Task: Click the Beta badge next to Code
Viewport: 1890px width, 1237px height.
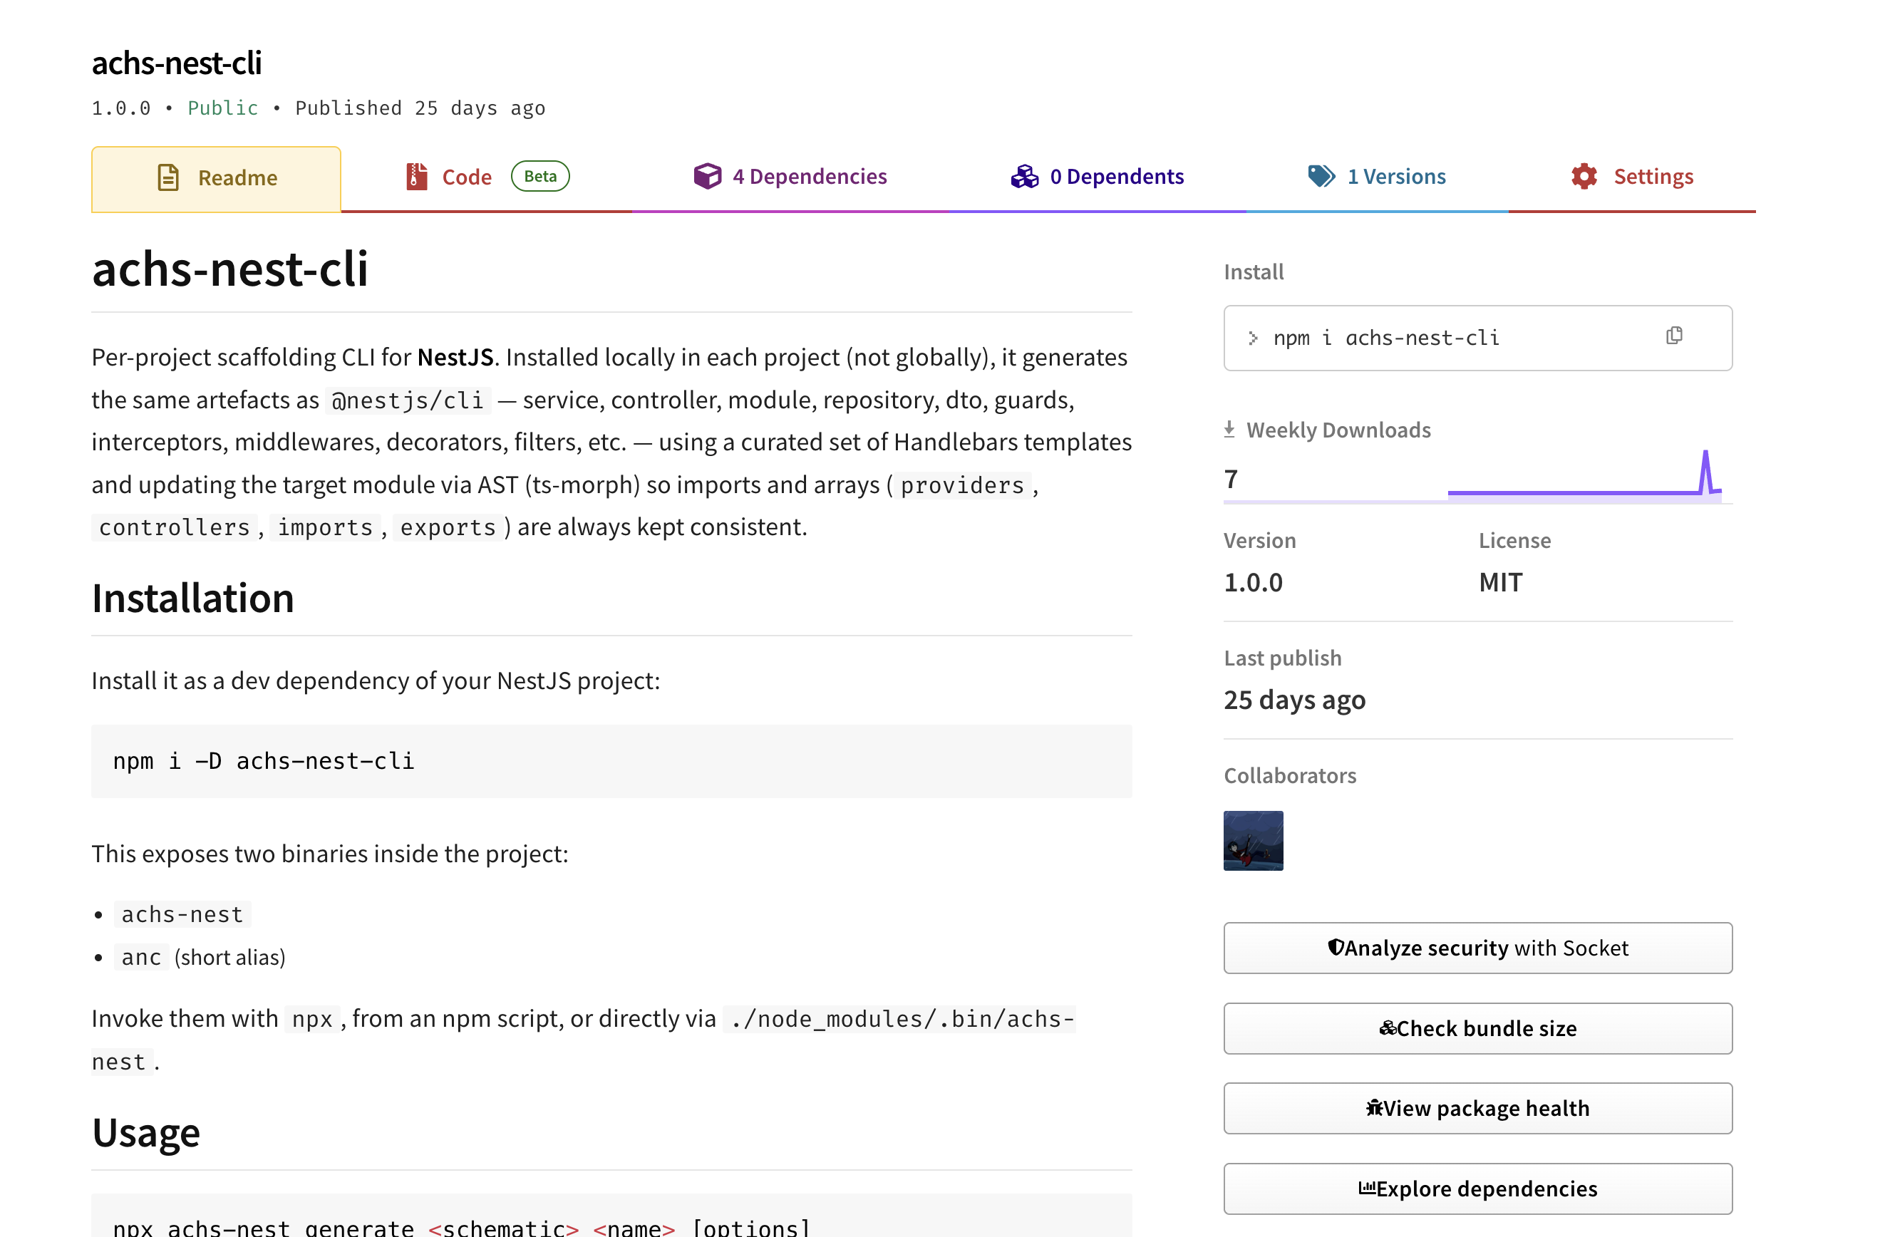Action: [x=540, y=176]
